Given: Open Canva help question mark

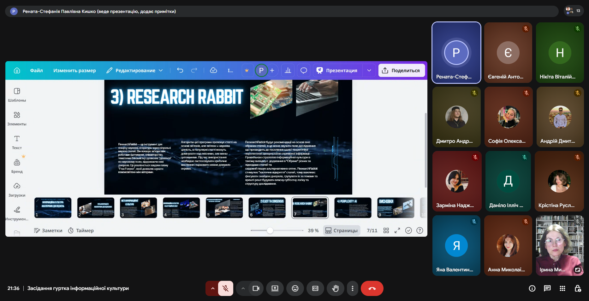Looking at the screenshot, I should coord(420,230).
